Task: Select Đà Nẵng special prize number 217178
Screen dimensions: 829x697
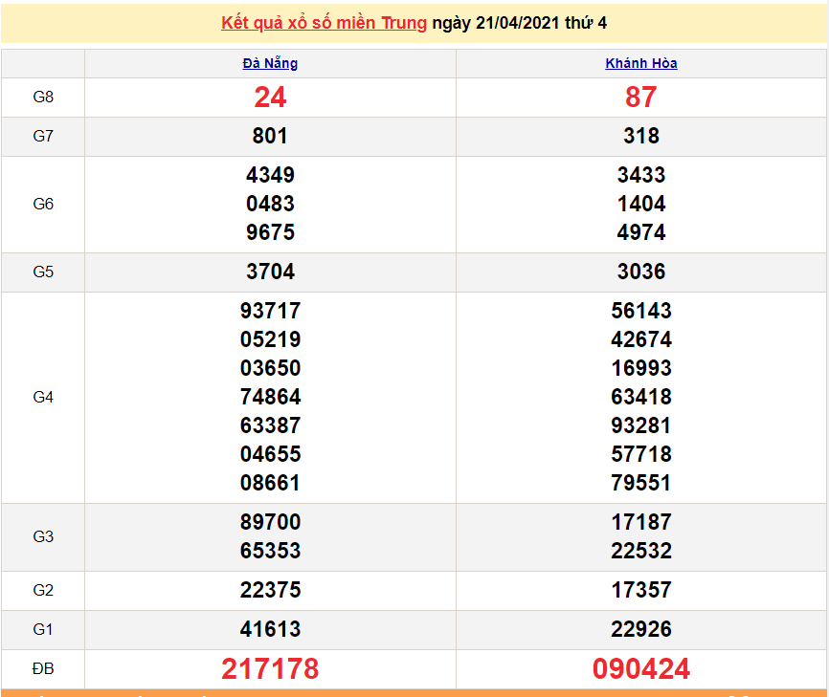Action: [270, 669]
